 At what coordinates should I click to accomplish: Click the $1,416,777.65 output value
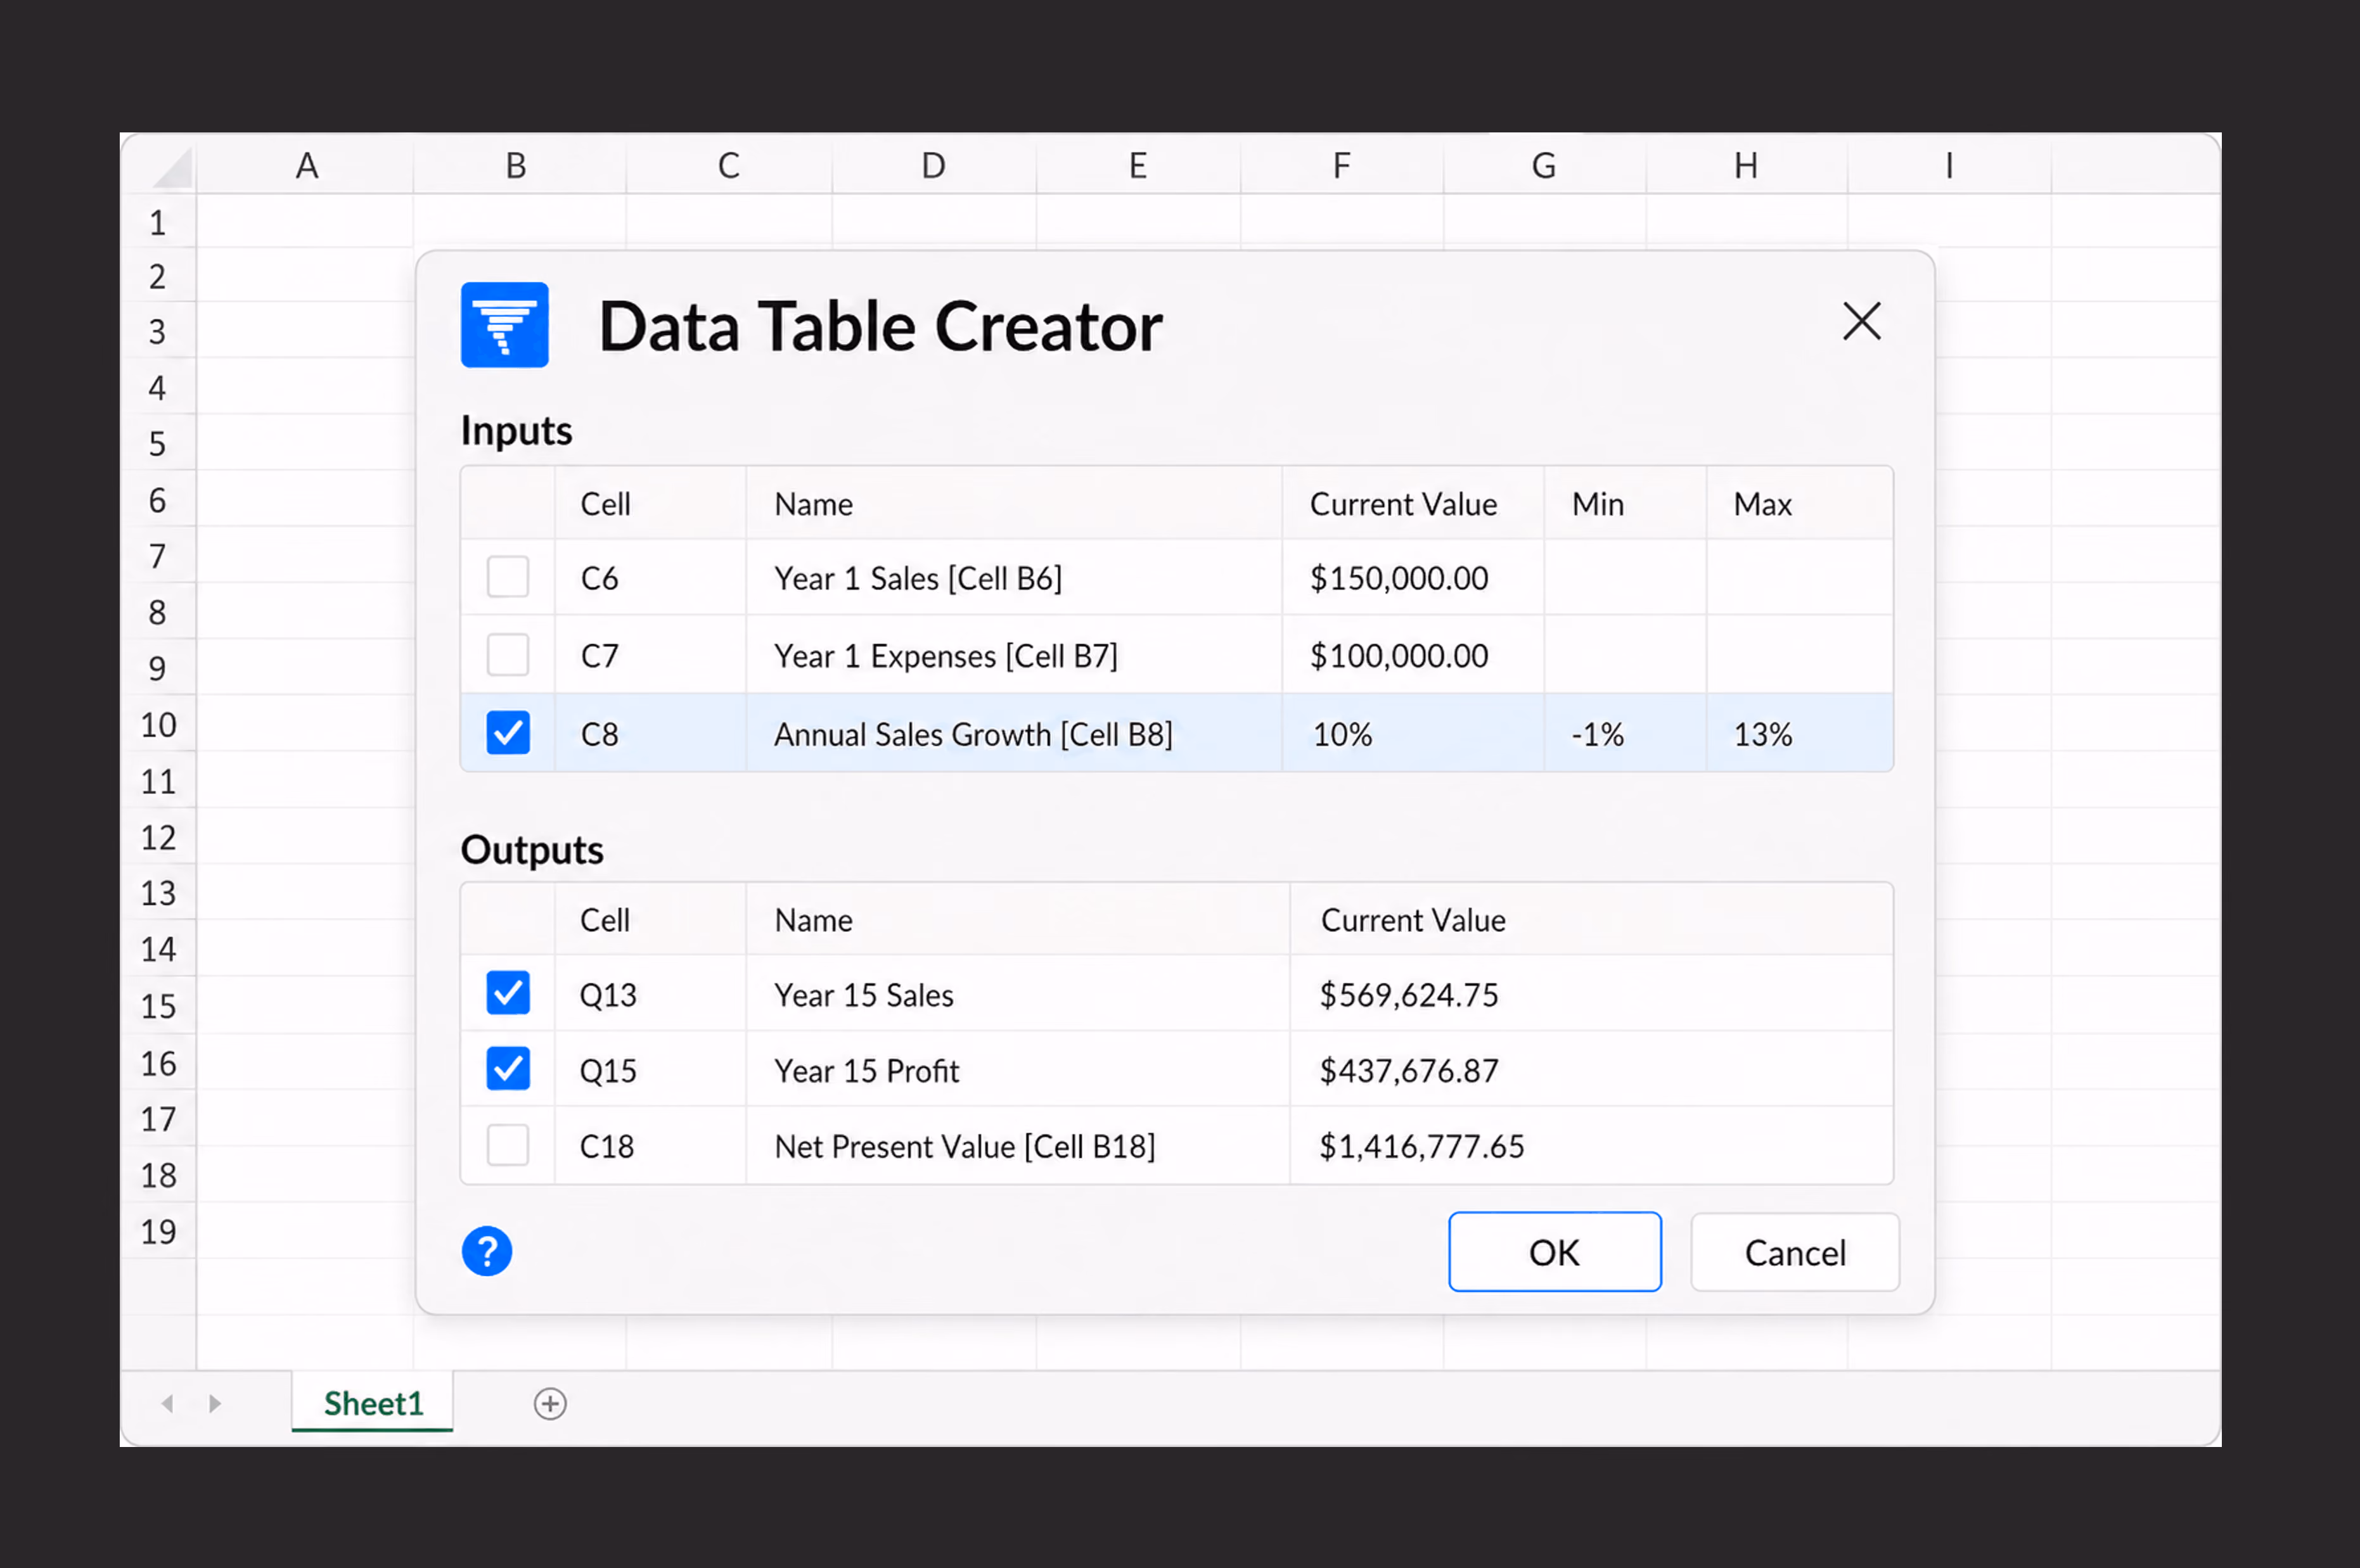(x=1422, y=1147)
